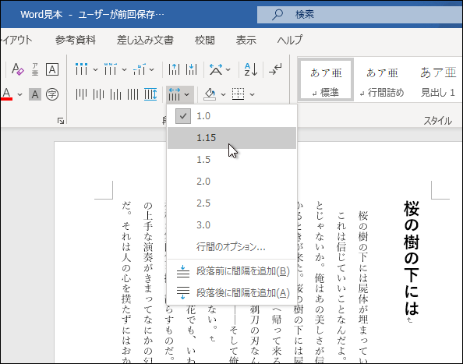
Task: Select 2.5 line spacing option
Action: [231, 203]
